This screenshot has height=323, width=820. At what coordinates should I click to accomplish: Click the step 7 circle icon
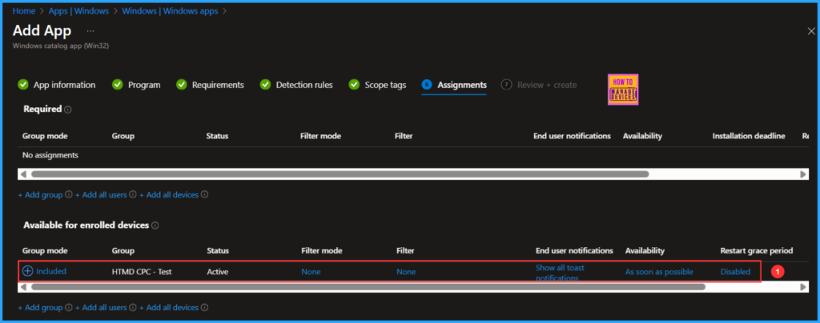click(506, 85)
